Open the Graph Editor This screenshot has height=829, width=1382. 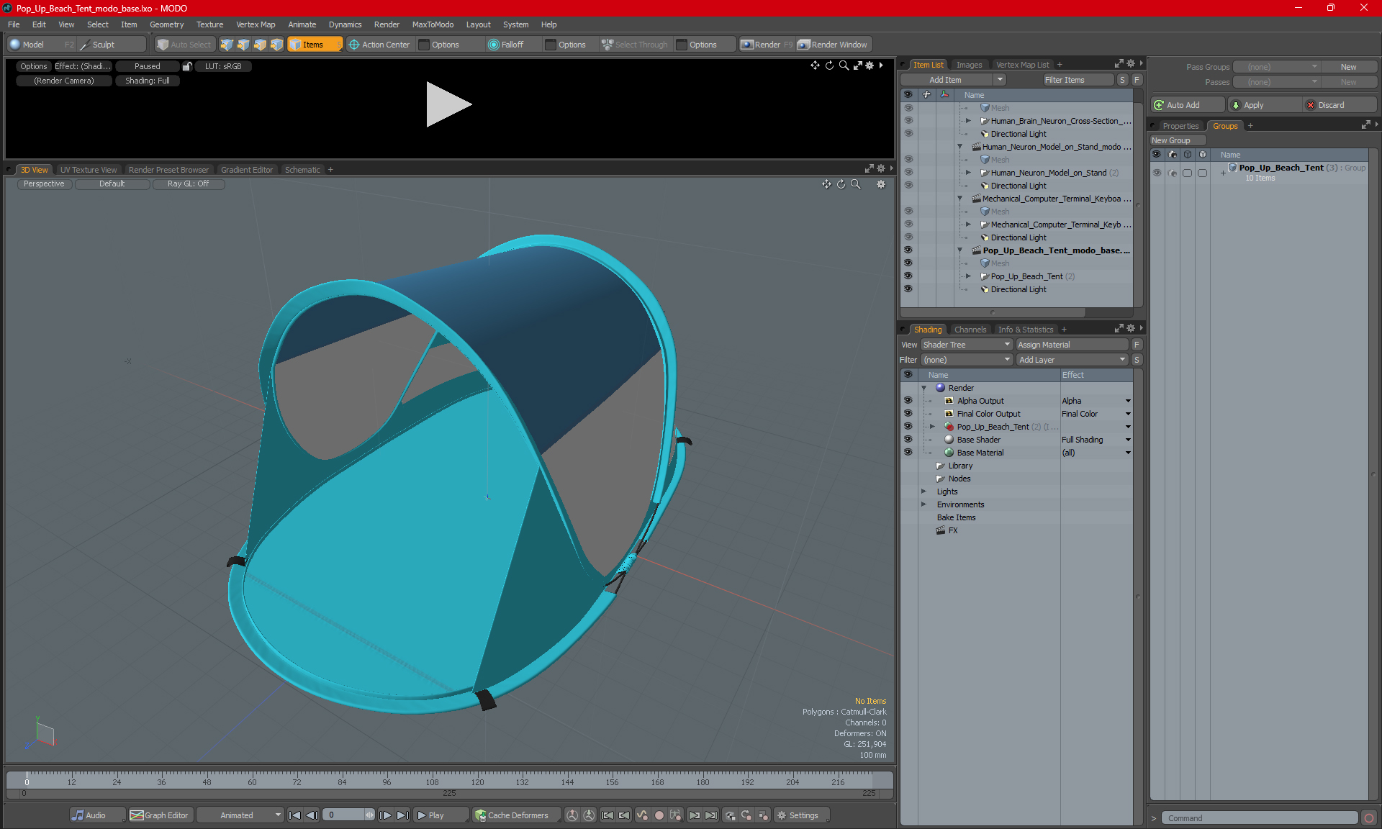[160, 815]
